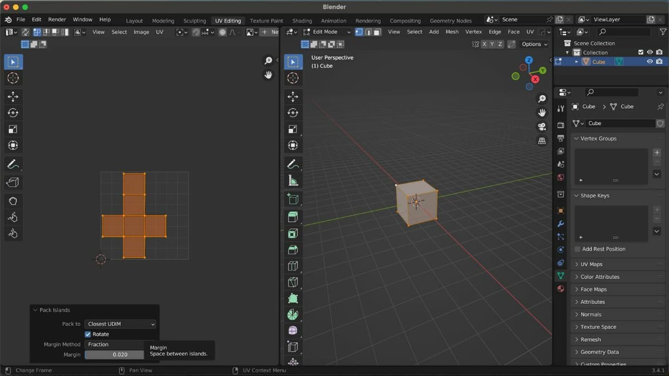The width and height of the screenshot is (669, 376).
Task: Open the Vertex Groups specials dropdown arrow
Action: tap(657, 174)
